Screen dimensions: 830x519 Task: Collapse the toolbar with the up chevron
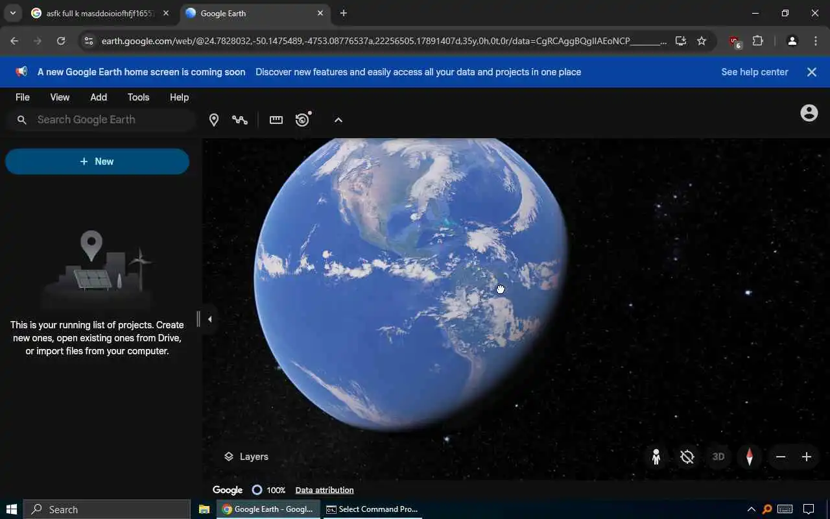[x=338, y=120]
